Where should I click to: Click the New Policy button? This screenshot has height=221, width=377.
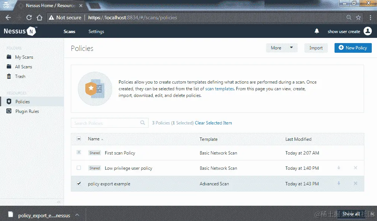click(353, 48)
